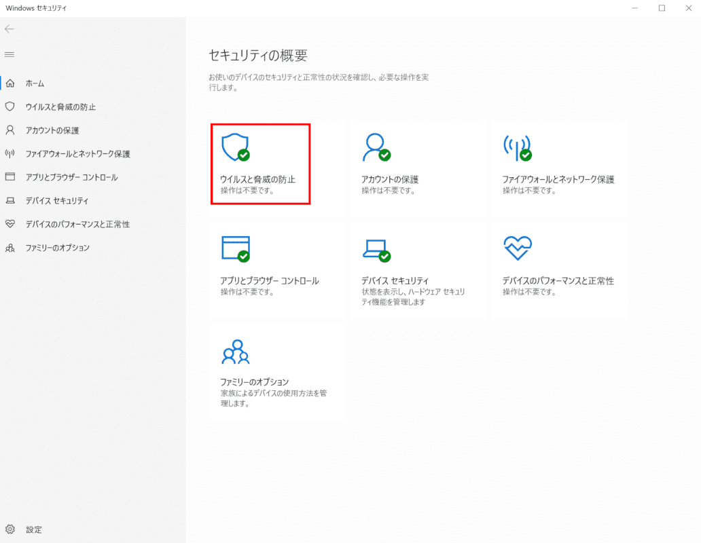Open the ファミリーのオプション tile title
Viewport: 701px width, 543px height.
[x=254, y=381]
